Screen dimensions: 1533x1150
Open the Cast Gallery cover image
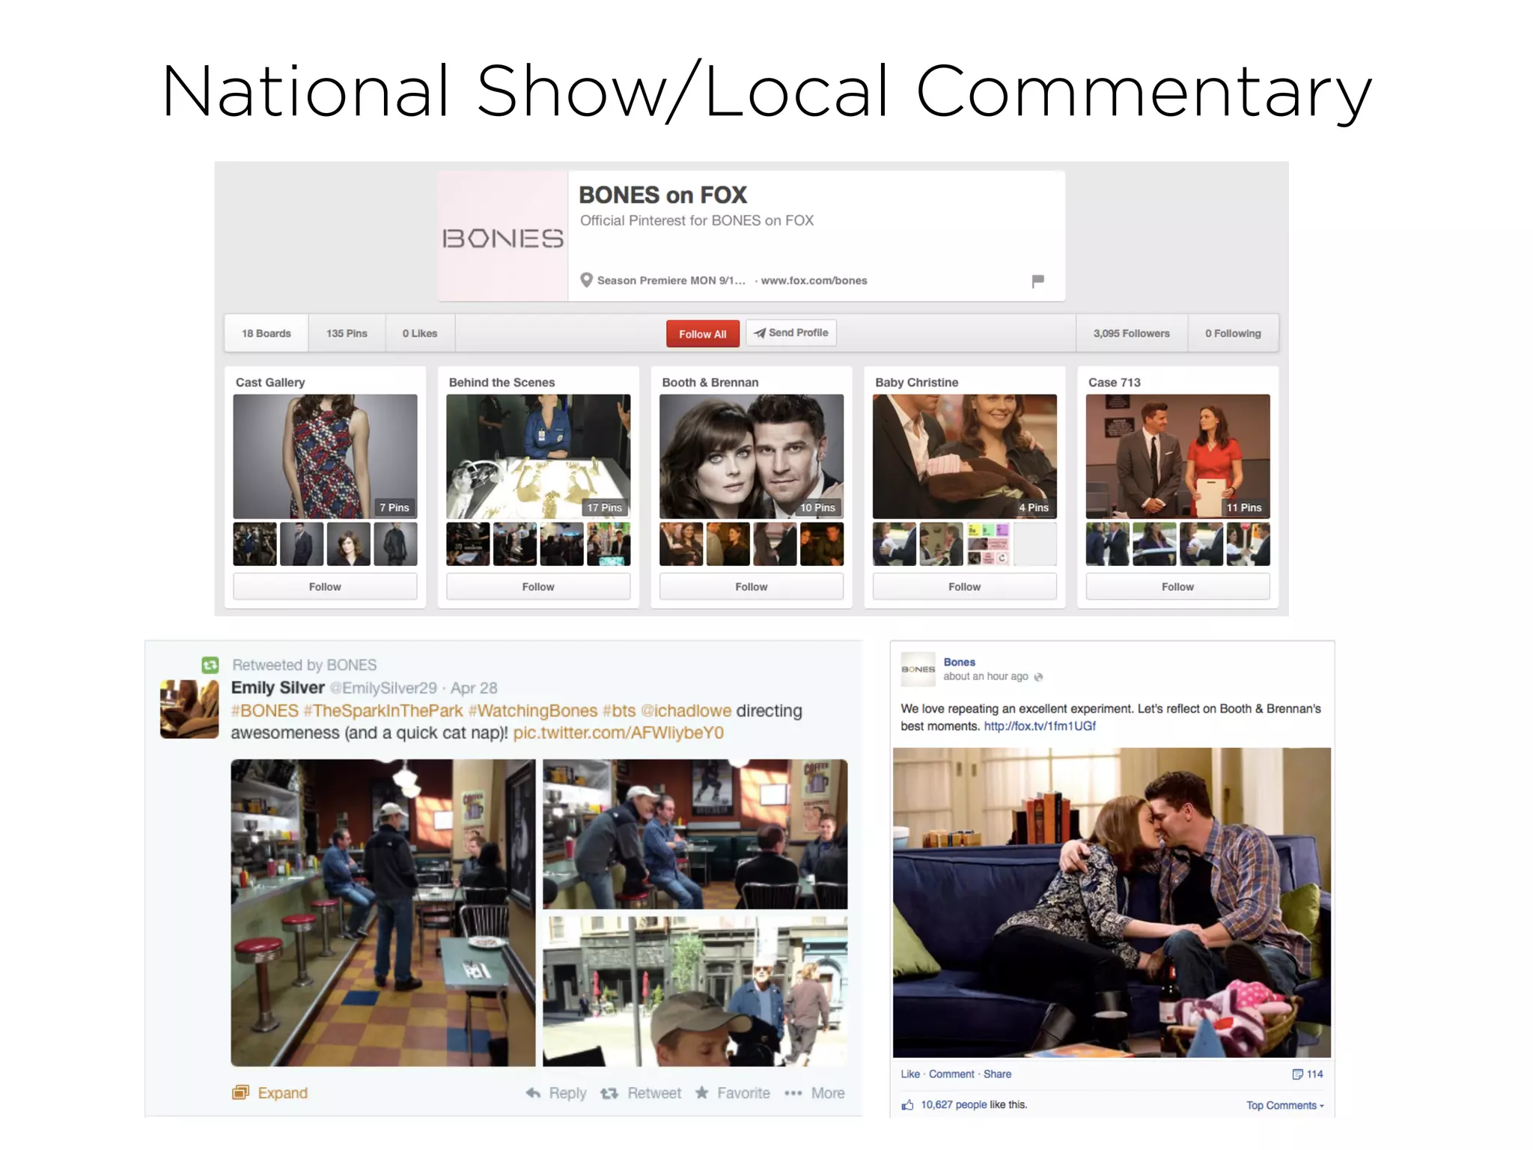325,457
